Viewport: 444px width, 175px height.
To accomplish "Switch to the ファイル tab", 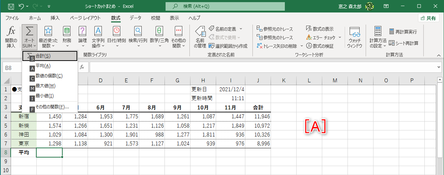I will (12, 18).
